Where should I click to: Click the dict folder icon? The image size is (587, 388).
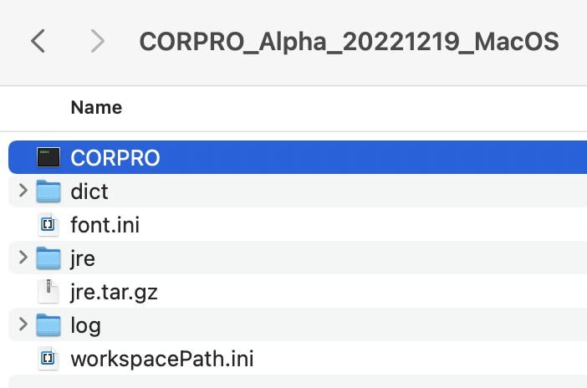(x=48, y=191)
